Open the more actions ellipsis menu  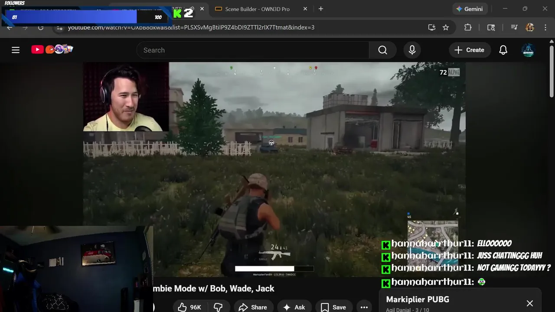[x=364, y=307]
